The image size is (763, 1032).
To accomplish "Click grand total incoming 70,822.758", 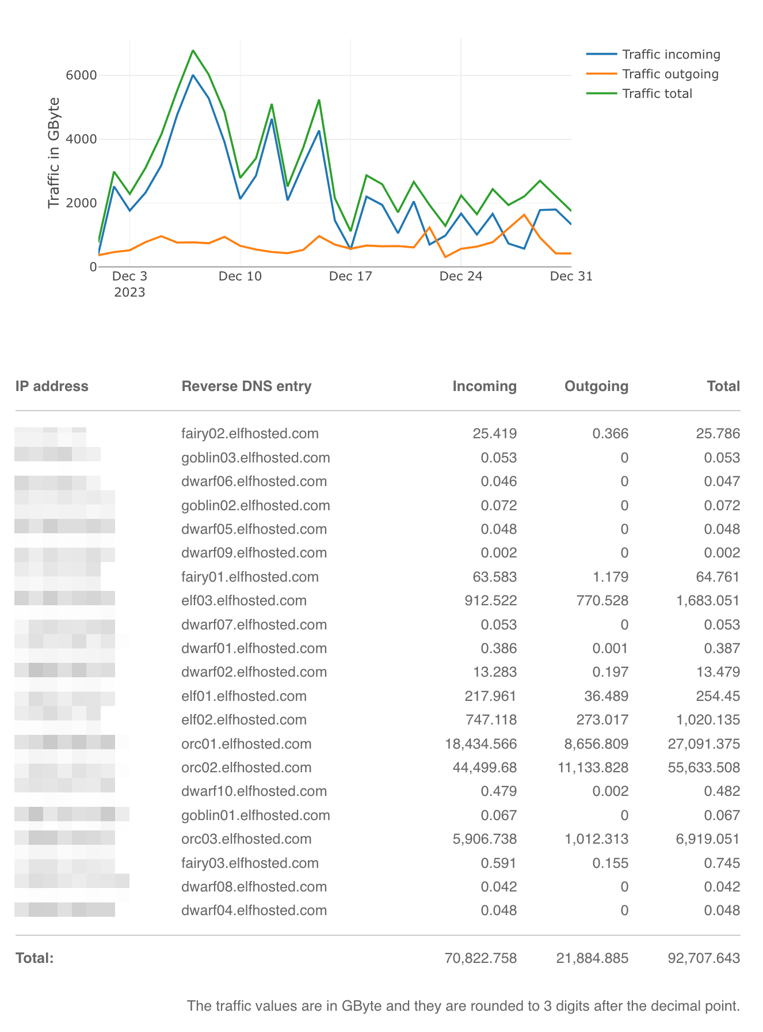I will [x=481, y=958].
